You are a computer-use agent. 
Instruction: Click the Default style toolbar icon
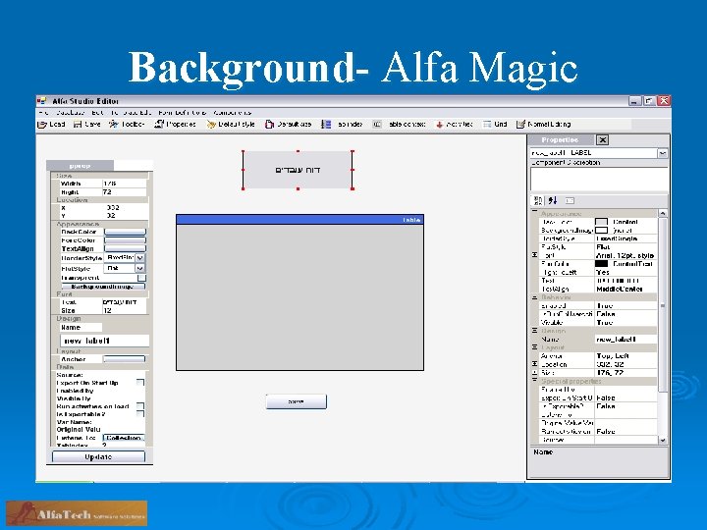pyautogui.click(x=211, y=125)
